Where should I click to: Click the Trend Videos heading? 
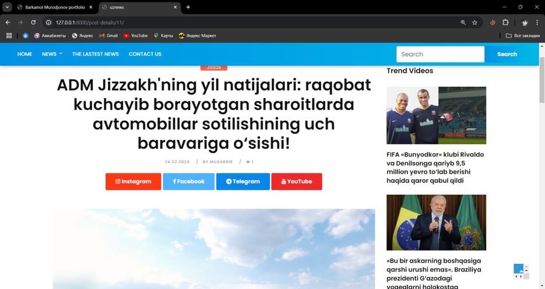(x=410, y=71)
